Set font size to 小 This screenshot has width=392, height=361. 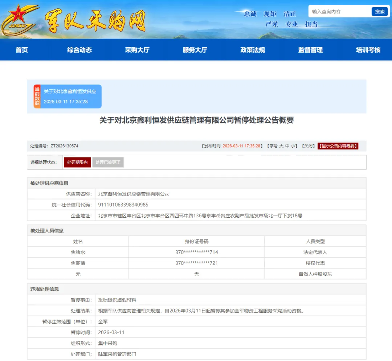pos(293,146)
